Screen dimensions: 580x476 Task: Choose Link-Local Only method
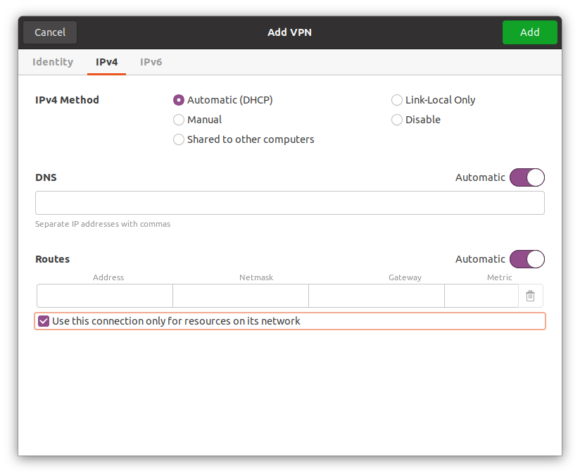pyautogui.click(x=397, y=100)
